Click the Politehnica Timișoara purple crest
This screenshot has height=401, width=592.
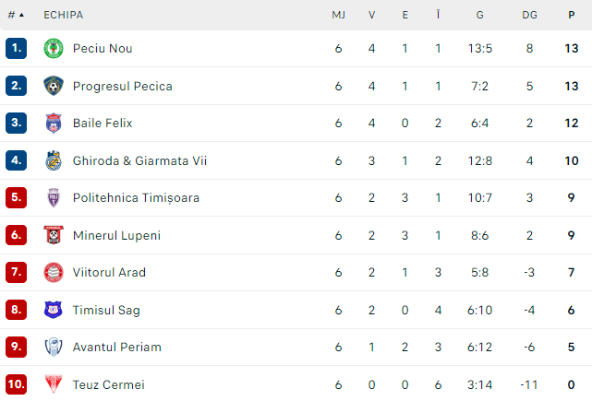point(54,197)
